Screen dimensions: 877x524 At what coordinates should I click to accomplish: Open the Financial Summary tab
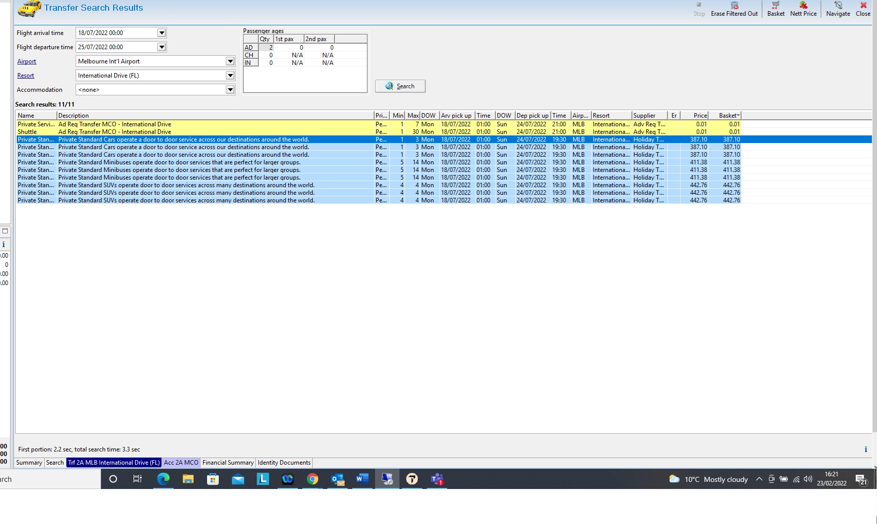pyautogui.click(x=228, y=463)
